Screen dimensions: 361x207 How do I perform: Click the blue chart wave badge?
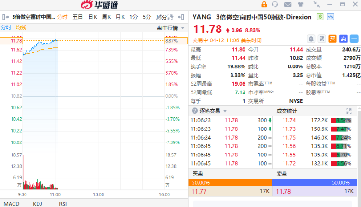click(x=331, y=17)
